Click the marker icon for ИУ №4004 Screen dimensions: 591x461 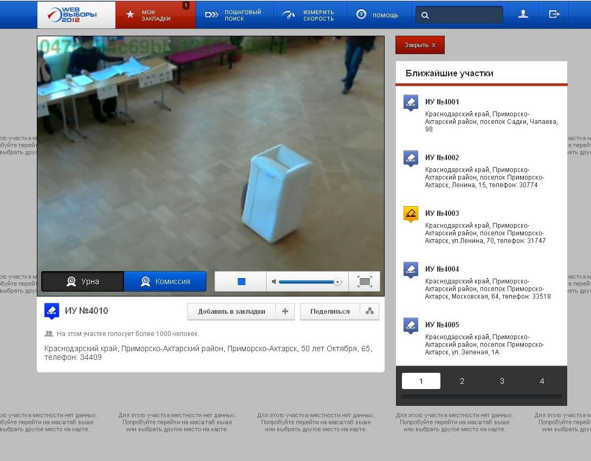(x=411, y=269)
